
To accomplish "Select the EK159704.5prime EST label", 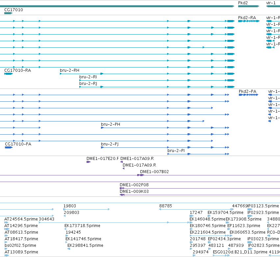I will click(x=225, y=213).
